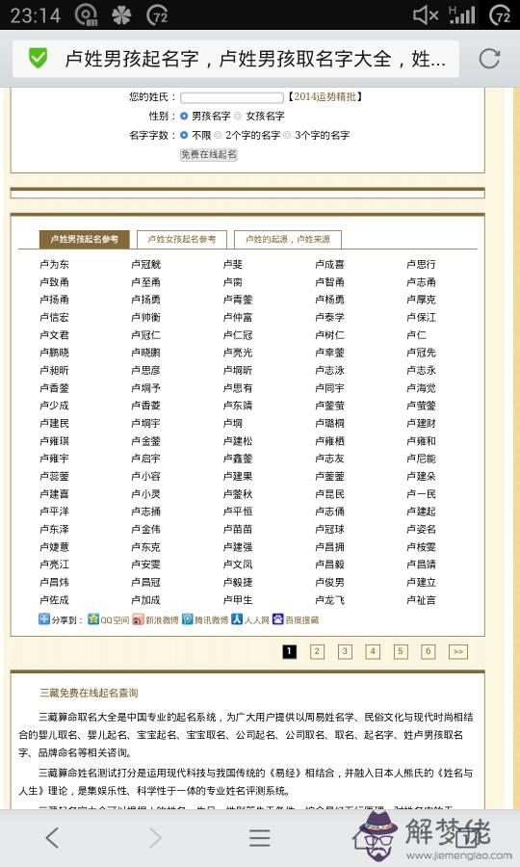Click name 卢为东
520x867 pixels.
pos(54,264)
